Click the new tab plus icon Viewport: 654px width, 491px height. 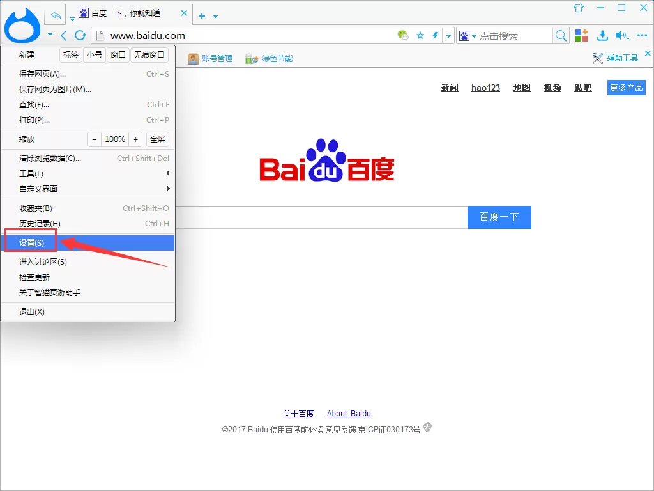click(x=202, y=16)
